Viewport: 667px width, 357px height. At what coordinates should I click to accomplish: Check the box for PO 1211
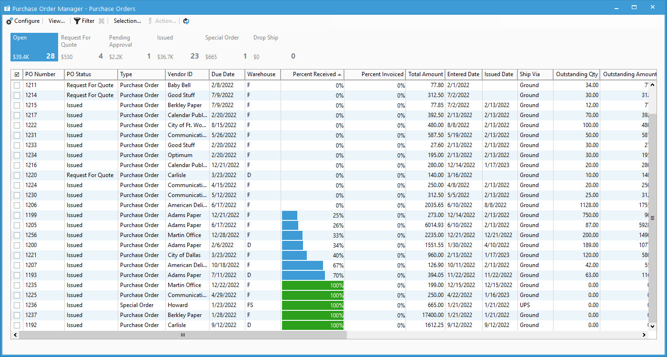click(x=17, y=85)
